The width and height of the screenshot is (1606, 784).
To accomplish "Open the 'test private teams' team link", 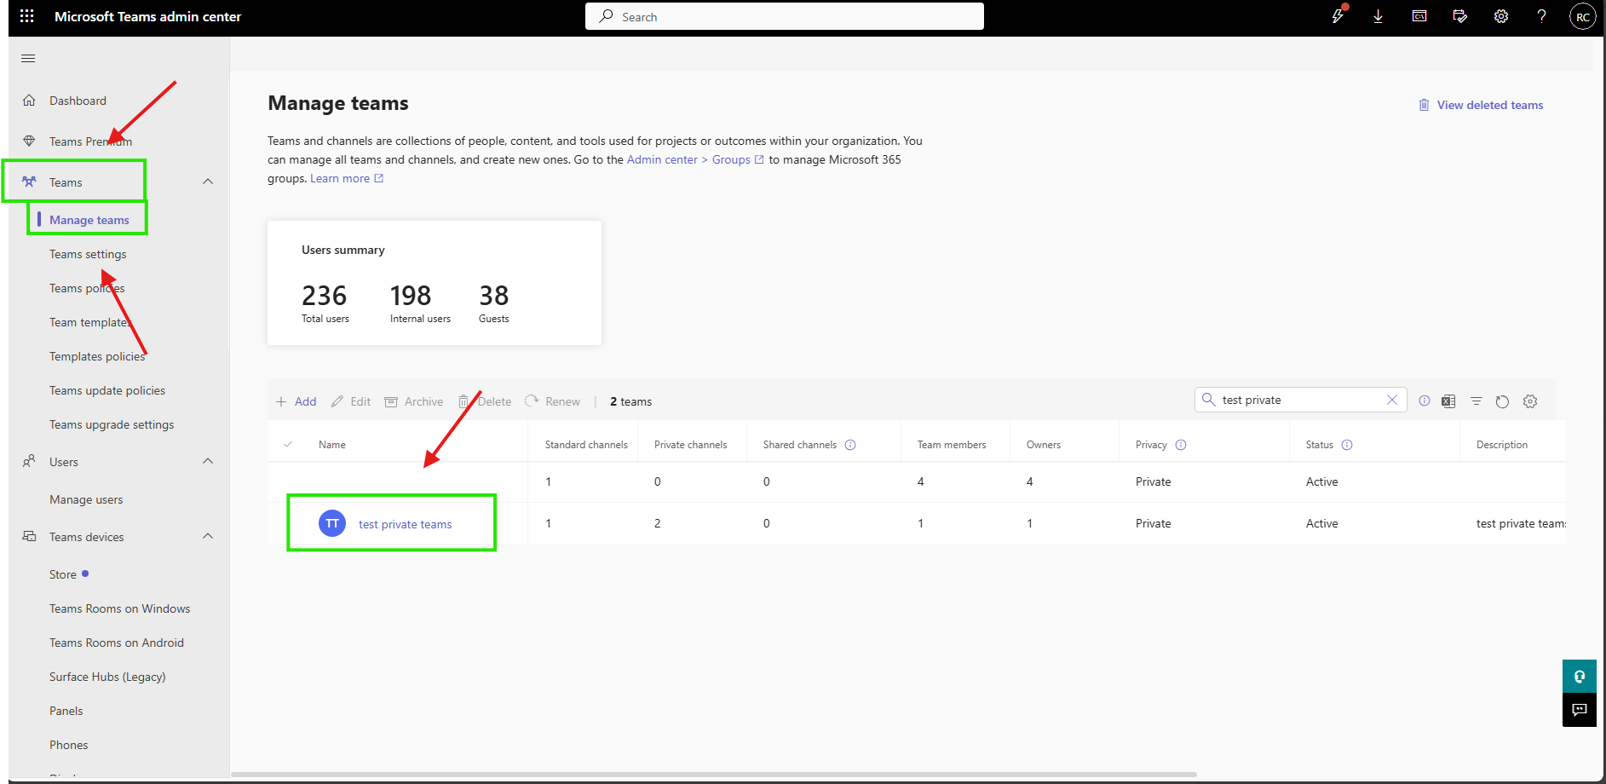I will (x=406, y=524).
